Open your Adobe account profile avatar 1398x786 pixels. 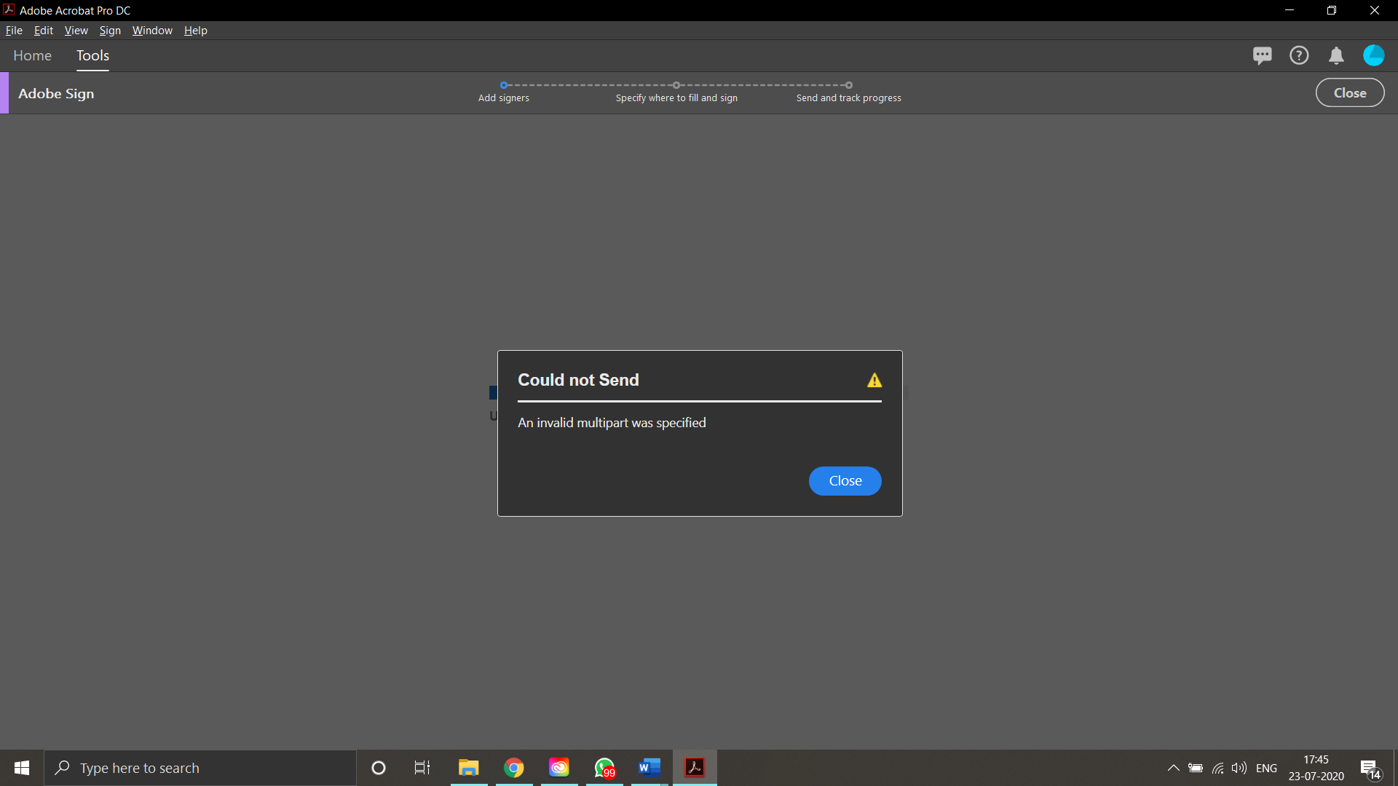[x=1374, y=55]
